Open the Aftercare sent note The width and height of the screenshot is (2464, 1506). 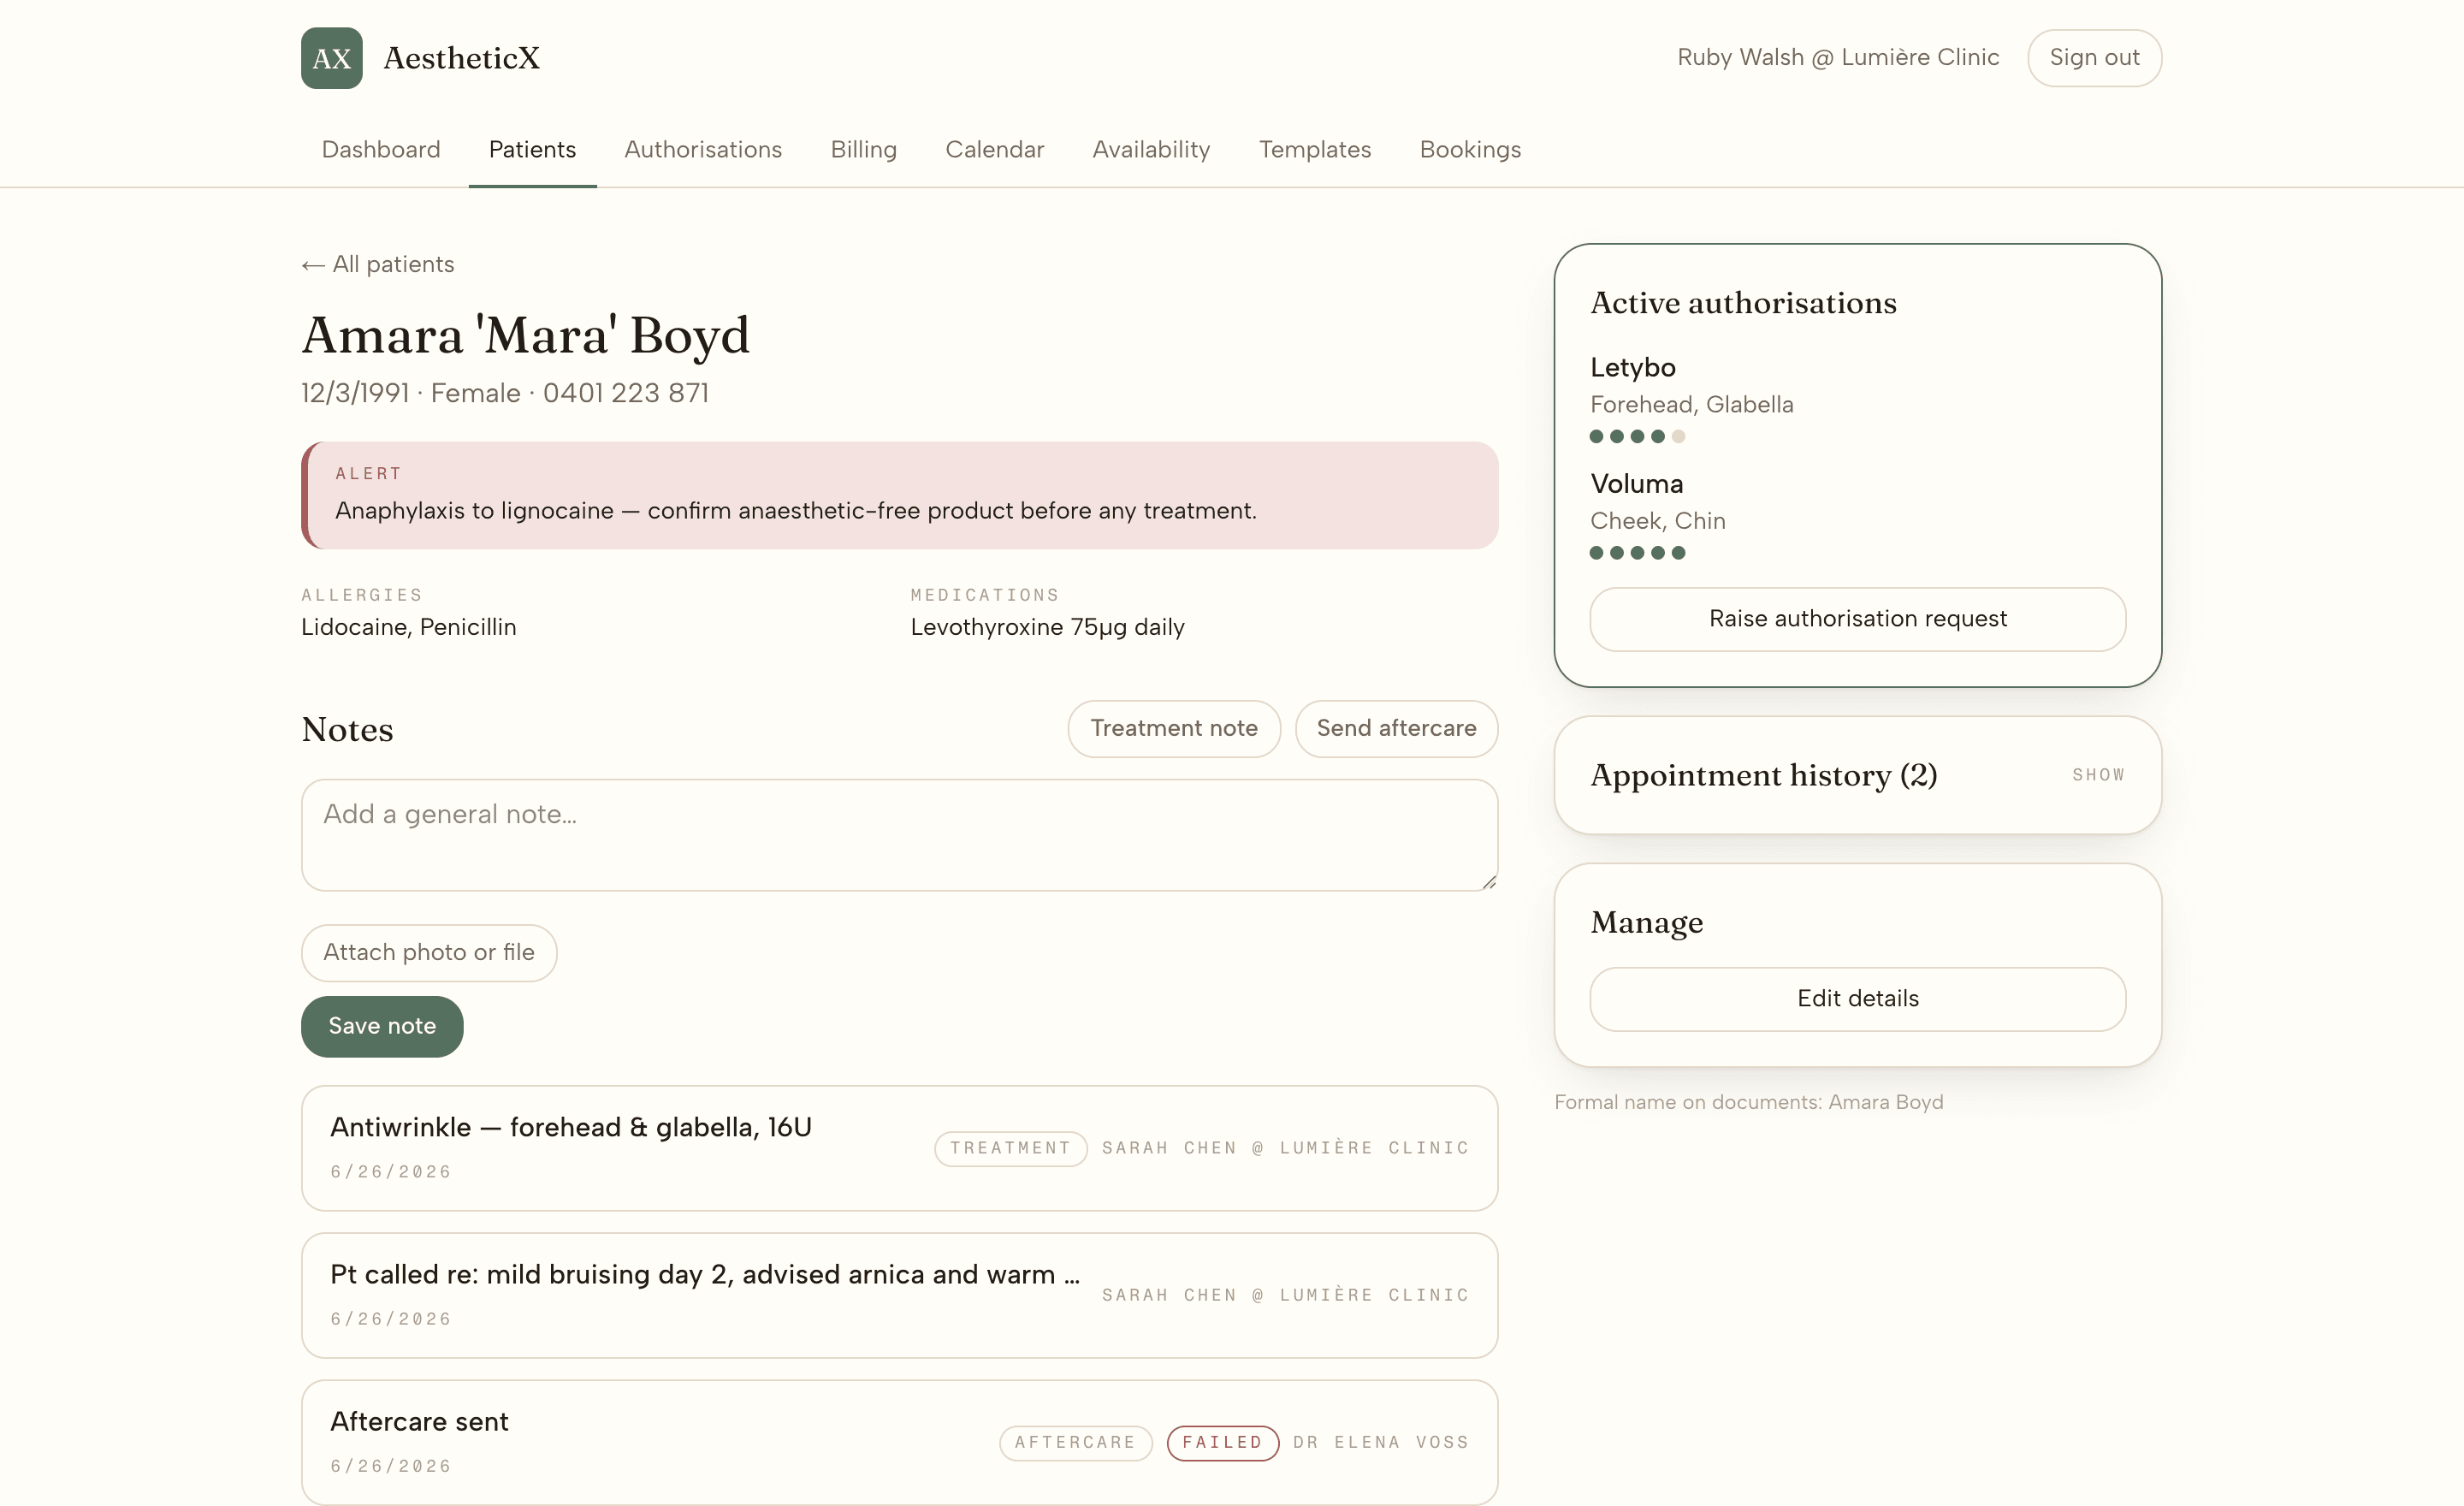click(899, 1442)
